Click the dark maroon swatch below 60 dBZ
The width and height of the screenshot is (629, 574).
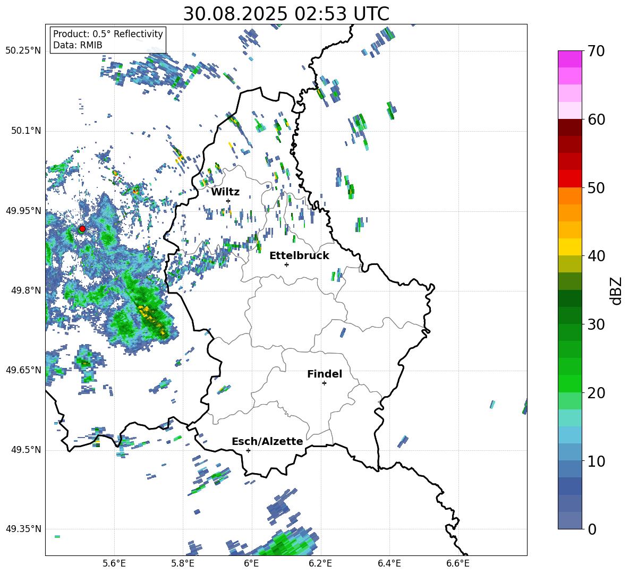click(x=570, y=127)
